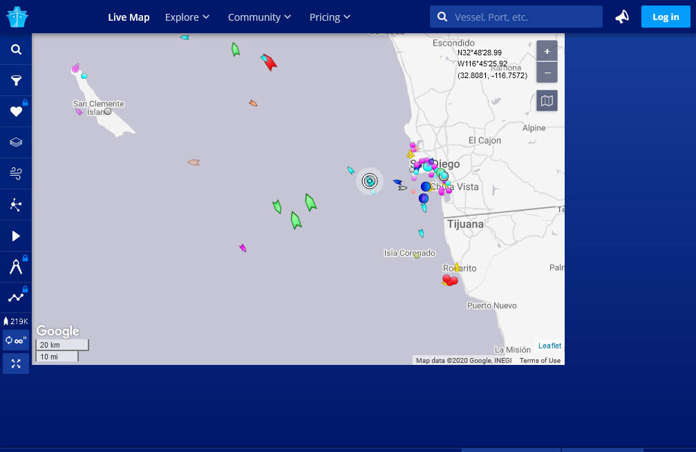Image resolution: width=696 pixels, height=452 pixels.
Task: Click the El Cajon map label
Action: coord(485,140)
